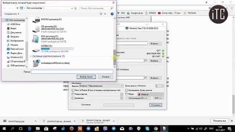Select Этот компьютер in navigation tree
Image resolution: width=235 pixels, height=132 pixels.
(15, 20)
